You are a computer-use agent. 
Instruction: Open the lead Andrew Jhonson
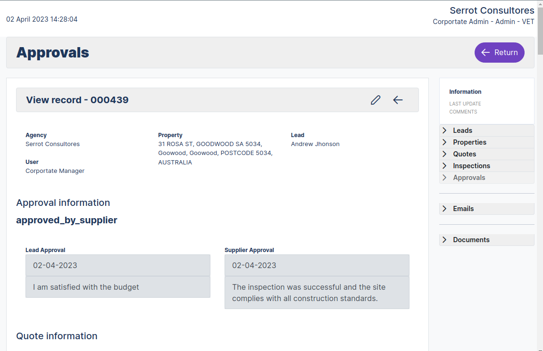point(315,144)
